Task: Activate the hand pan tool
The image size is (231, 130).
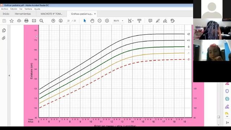Action: (92, 21)
